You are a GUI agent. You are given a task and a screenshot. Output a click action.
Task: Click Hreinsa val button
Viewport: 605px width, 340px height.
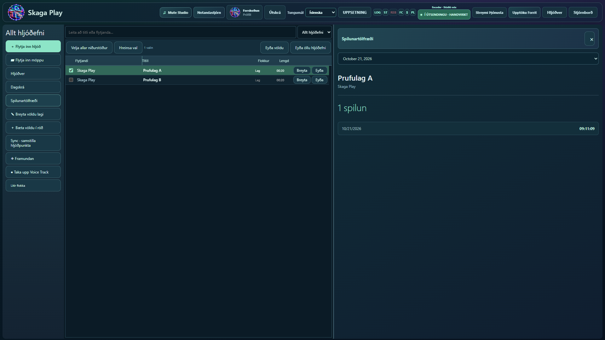[x=128, y=48]
